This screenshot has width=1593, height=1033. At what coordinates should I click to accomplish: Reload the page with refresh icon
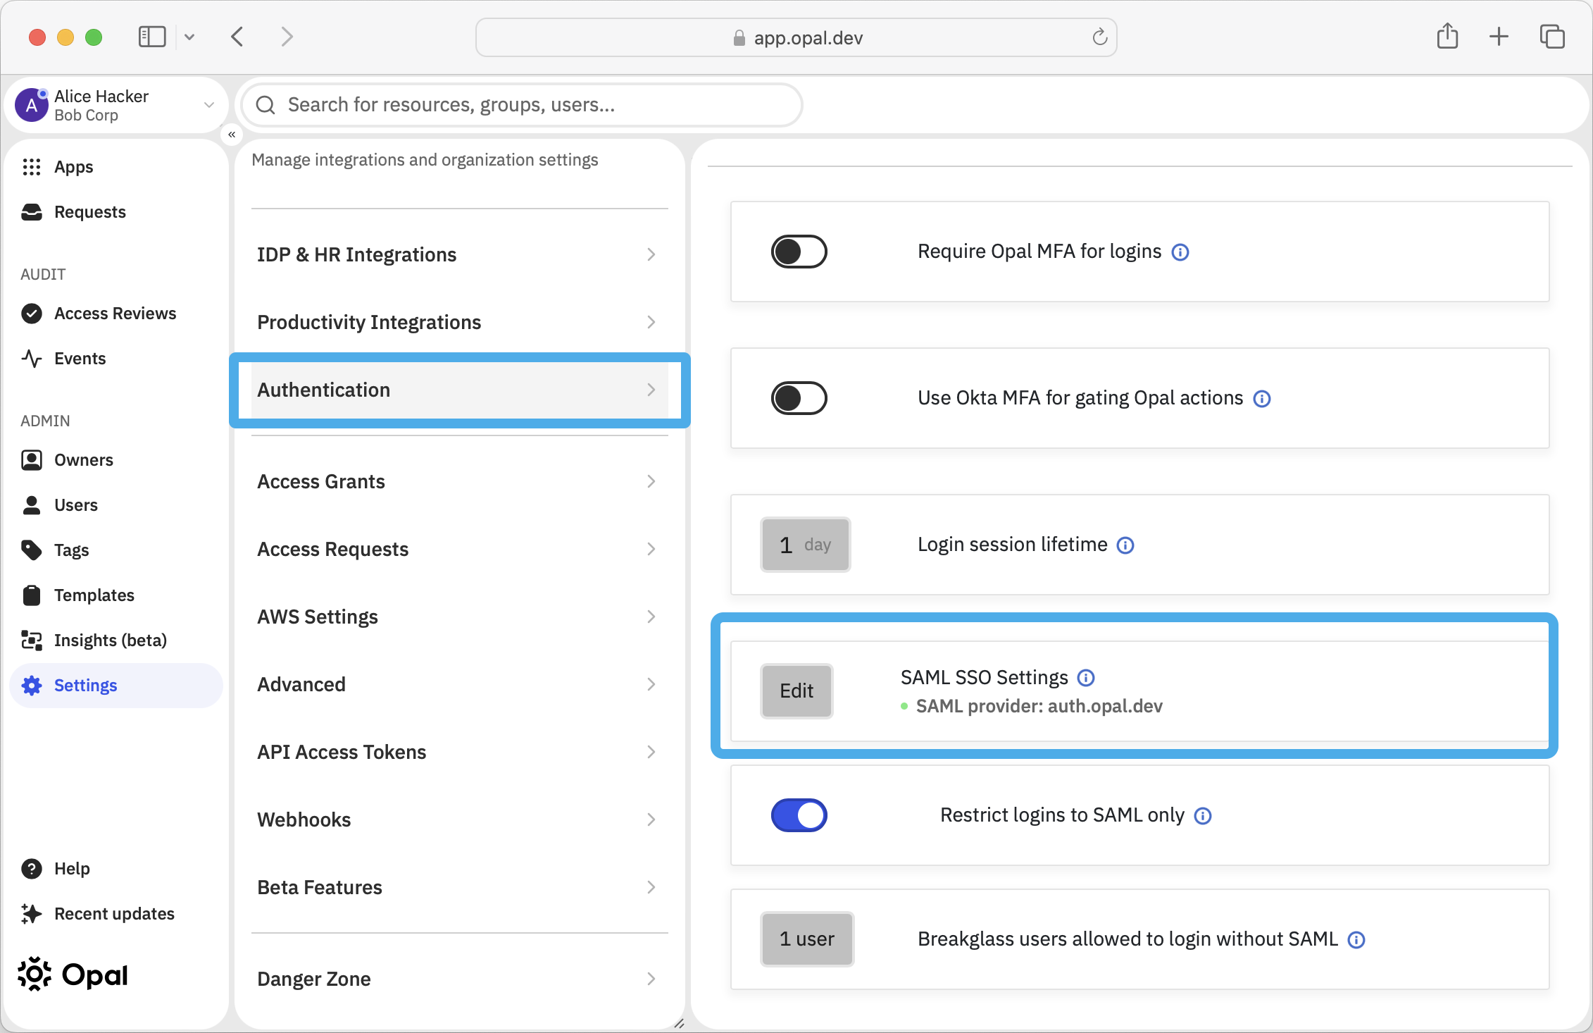(1099, 37)
